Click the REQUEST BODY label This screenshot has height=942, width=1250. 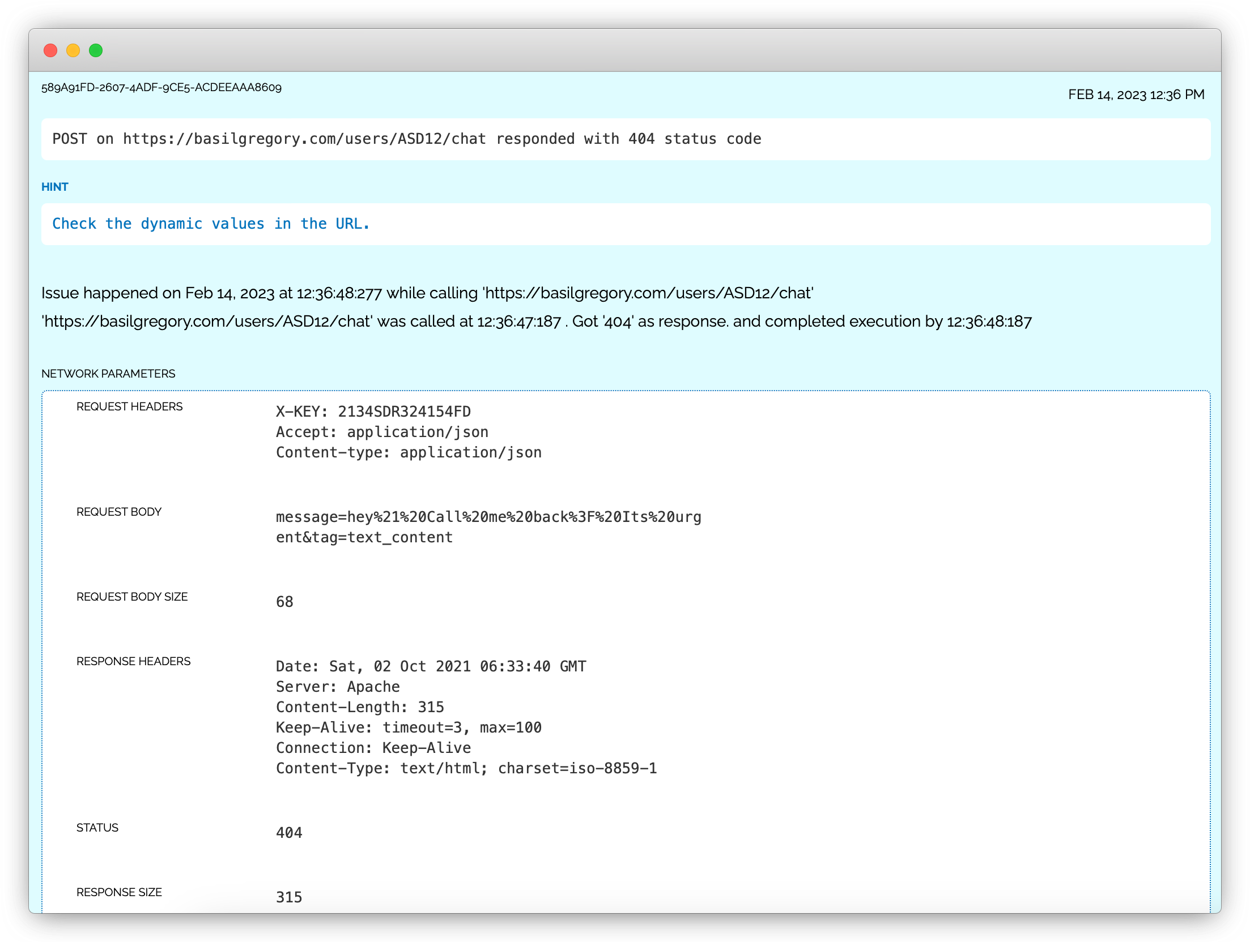click(x=119, y=512)
